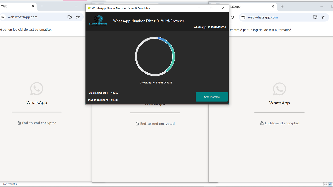
Task: Click the validator window title text
Action: point(121,8)
